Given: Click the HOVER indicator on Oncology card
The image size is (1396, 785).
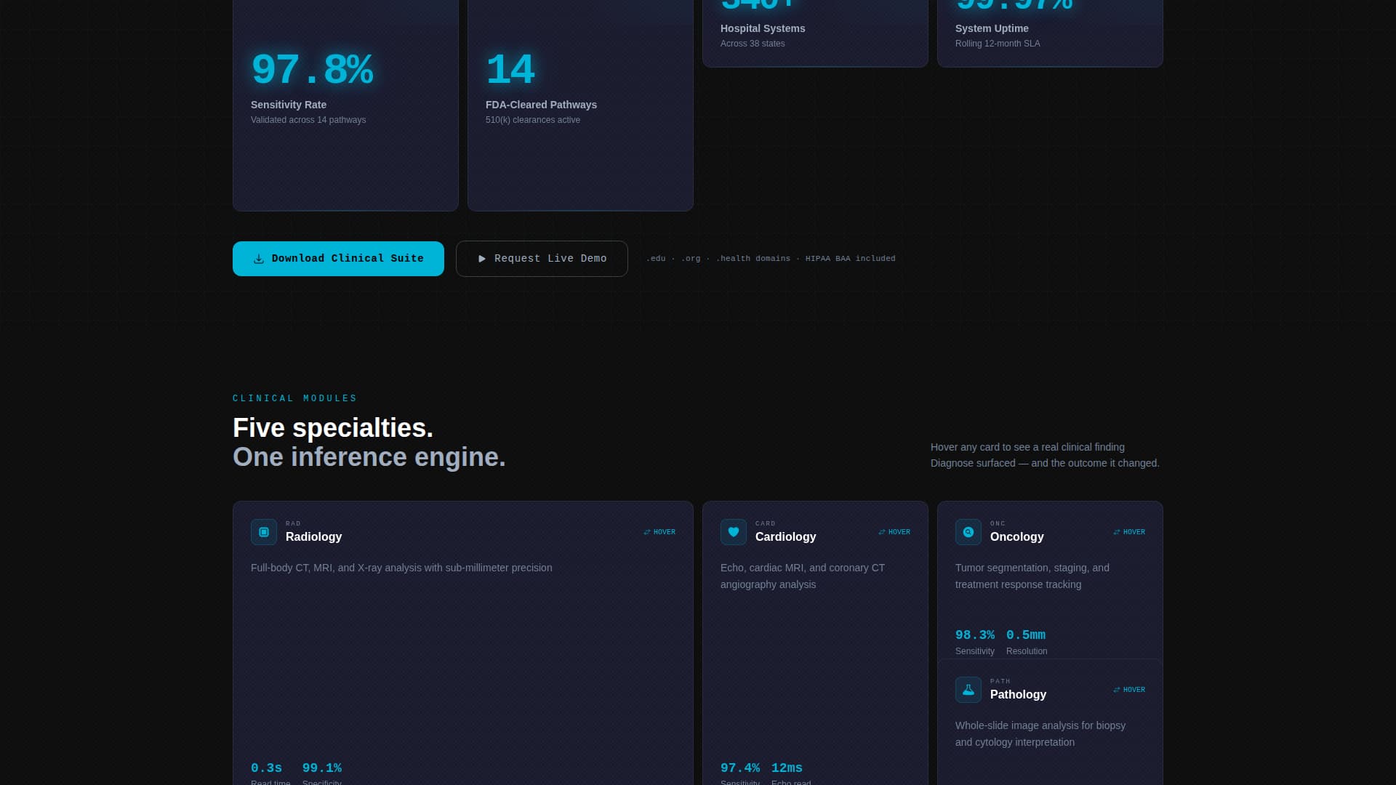Looking at the screenshot, I should (1129, 532).
